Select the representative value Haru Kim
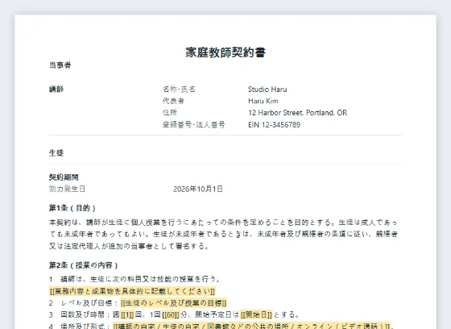 tap(263, 101)
